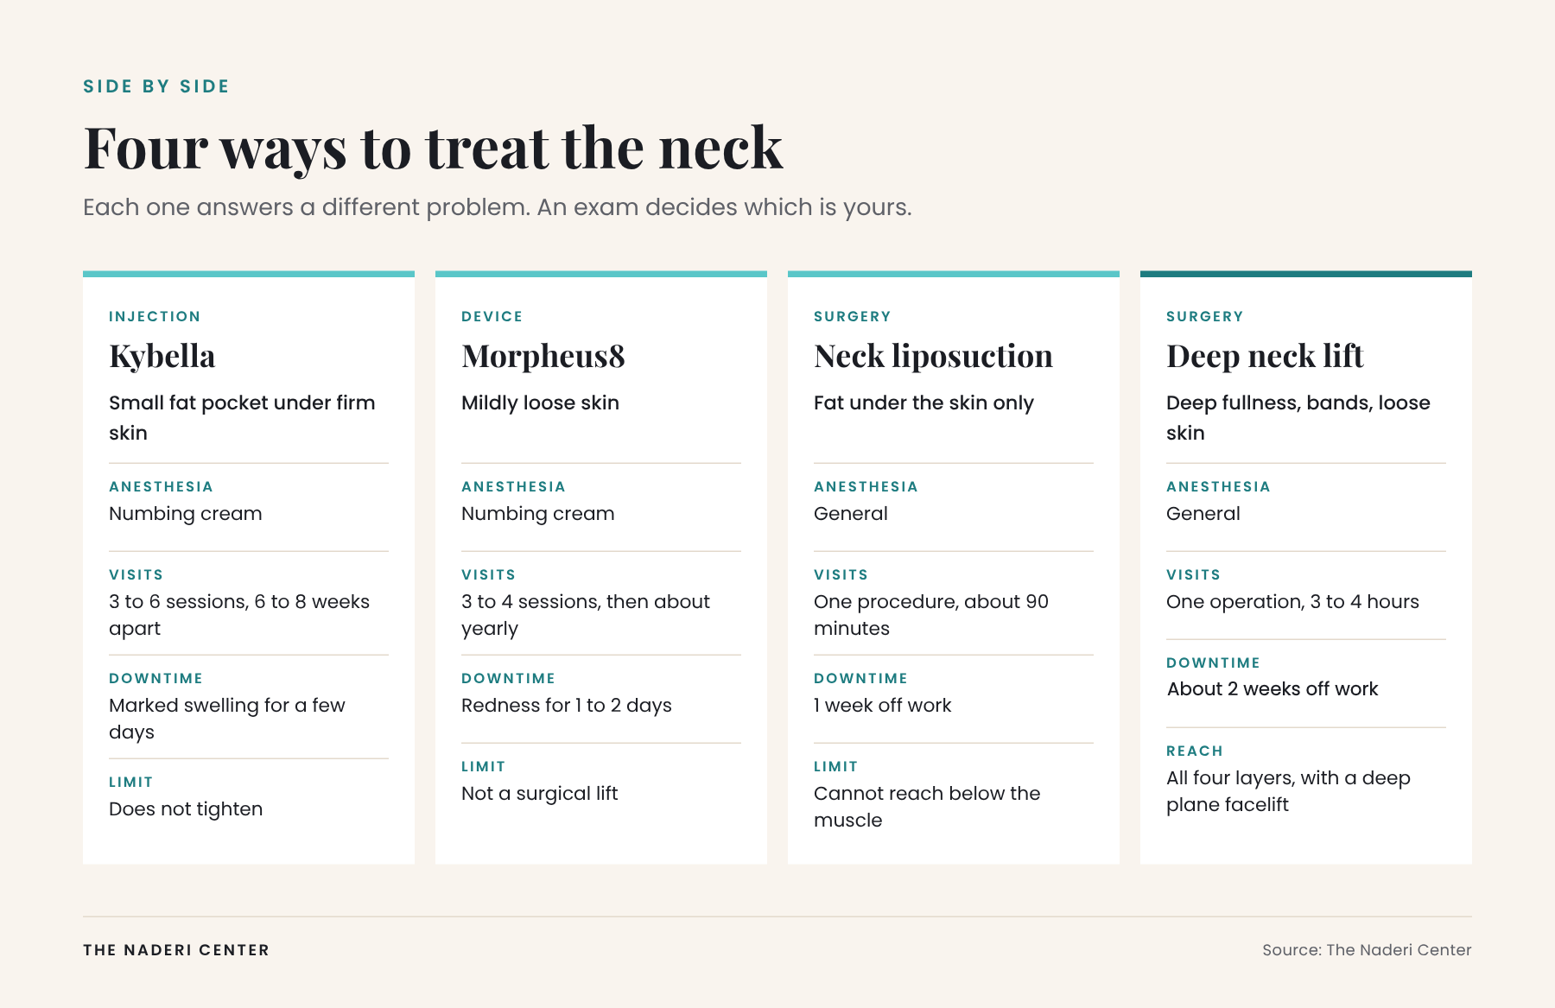The width and height of the screenshot is (1555, 1008).
Task: Click "Redness for 1 to 2 days"
Action: tap(567, 706)
